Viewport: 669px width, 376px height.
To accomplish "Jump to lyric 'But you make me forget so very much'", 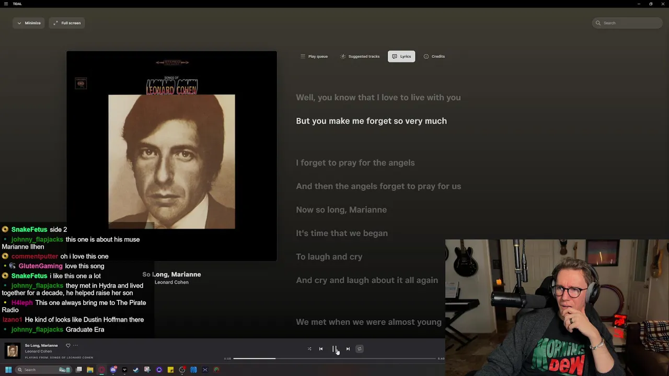I will tap(372, 121).
